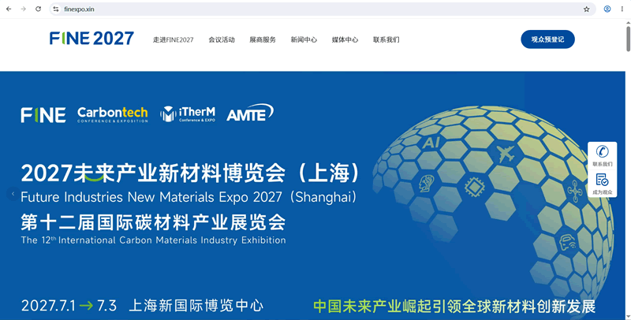
Task: Click the 第十二届国际碳材料产业展览会 heading
Action: [153, 222]
